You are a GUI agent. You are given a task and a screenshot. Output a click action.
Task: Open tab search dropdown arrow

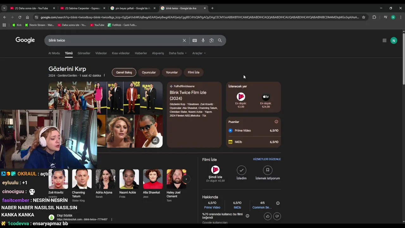pyautogui.click(x=4, y=8)
